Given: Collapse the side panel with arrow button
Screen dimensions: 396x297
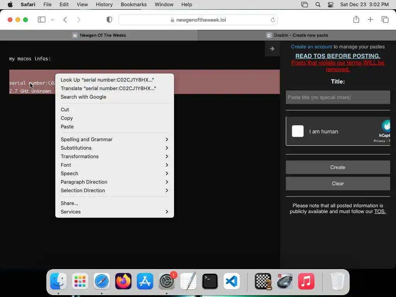Looking at the screenshot, I should click(x=272, y=48).
